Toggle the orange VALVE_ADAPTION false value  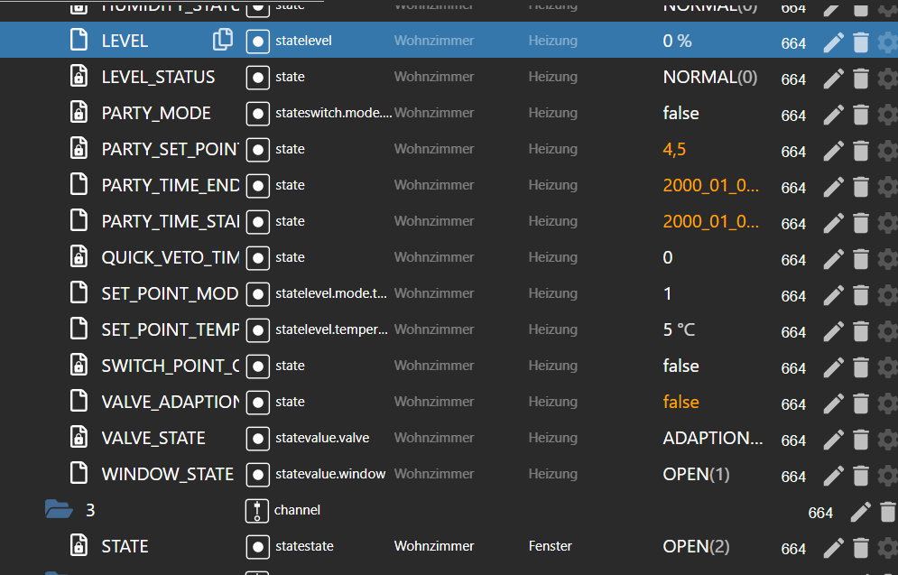click(x=680, y=402)
